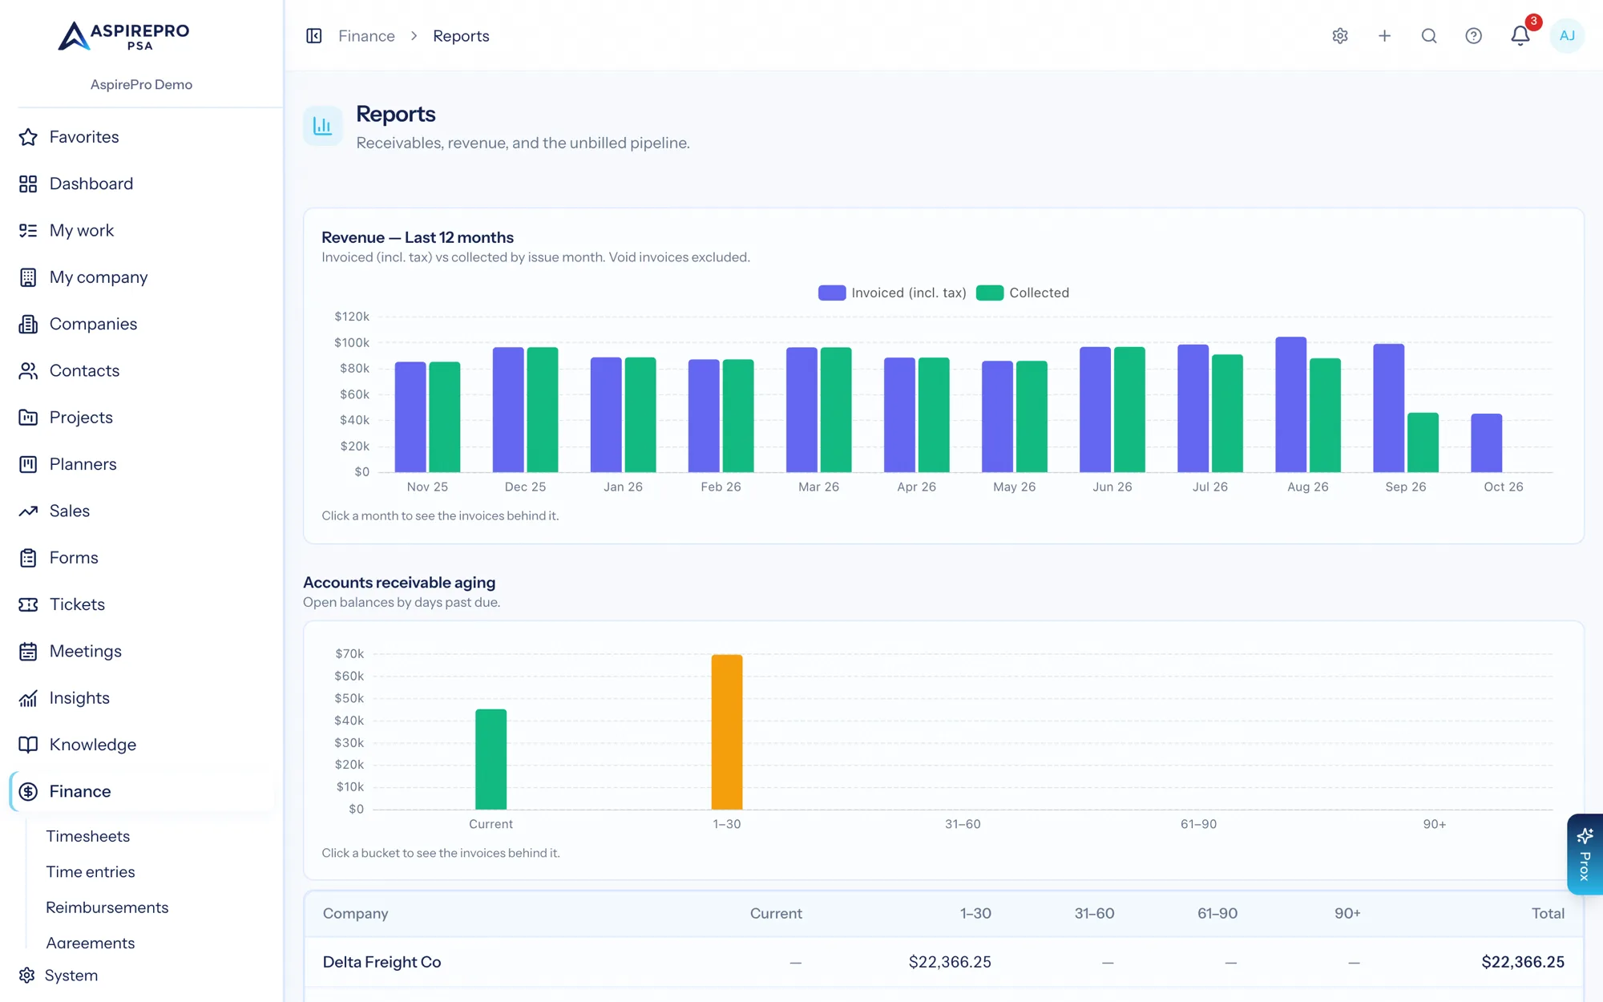Open the Reimbursements submenu item
The width and height of the screenshot is (1603, 1002).
[107, 907]
